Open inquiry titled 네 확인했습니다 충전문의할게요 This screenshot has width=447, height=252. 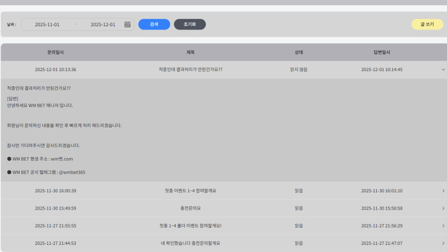pos(190,243)
